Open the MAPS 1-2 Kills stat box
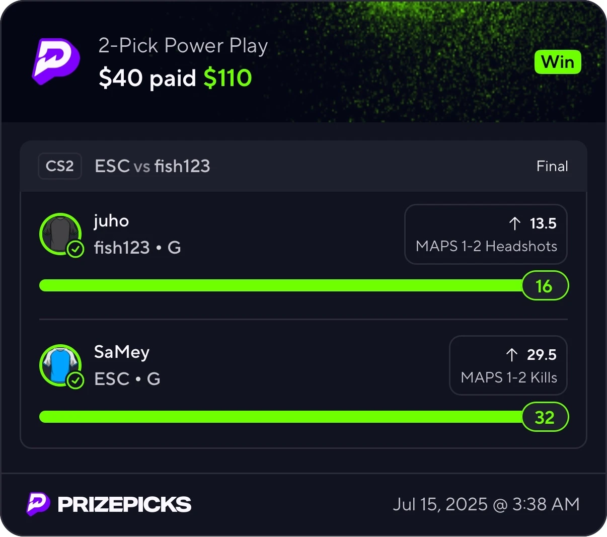The height and width of the screenshot is (537, 607). [508, 365]
